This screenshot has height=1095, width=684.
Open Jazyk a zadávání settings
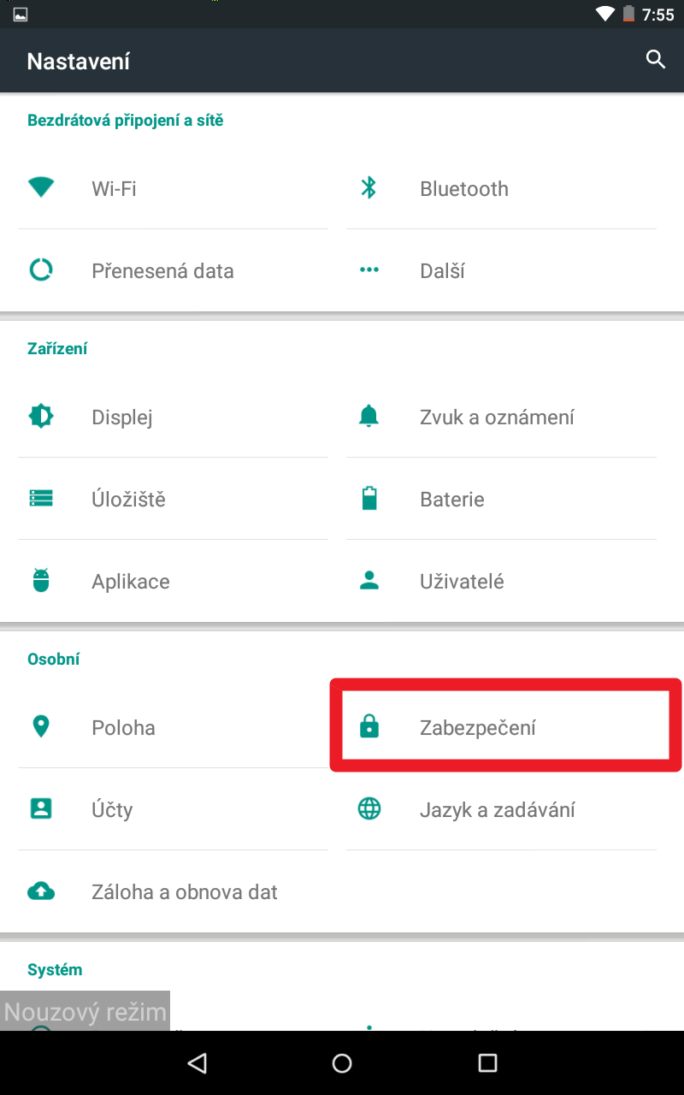[501, 809]
